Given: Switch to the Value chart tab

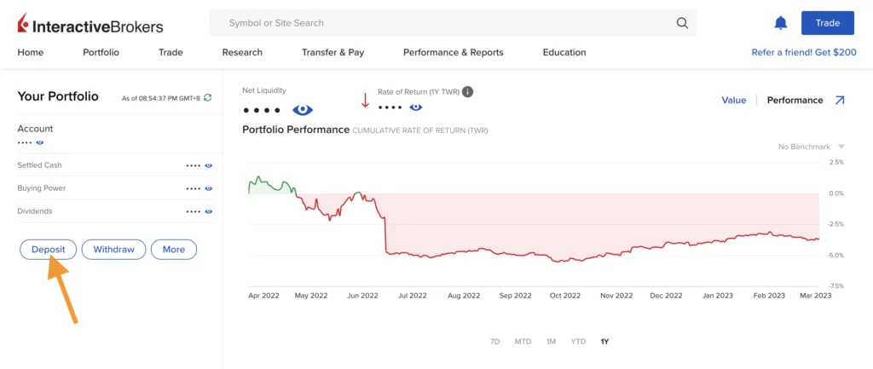Looking at the screenshot, I should pos(733,100).
